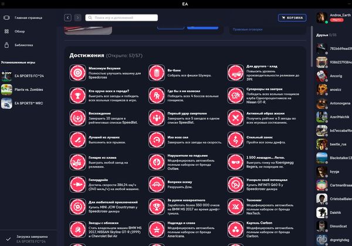Click the magnifier icon in search box
This screenshot has width=352, height=246.
[90, 18]
